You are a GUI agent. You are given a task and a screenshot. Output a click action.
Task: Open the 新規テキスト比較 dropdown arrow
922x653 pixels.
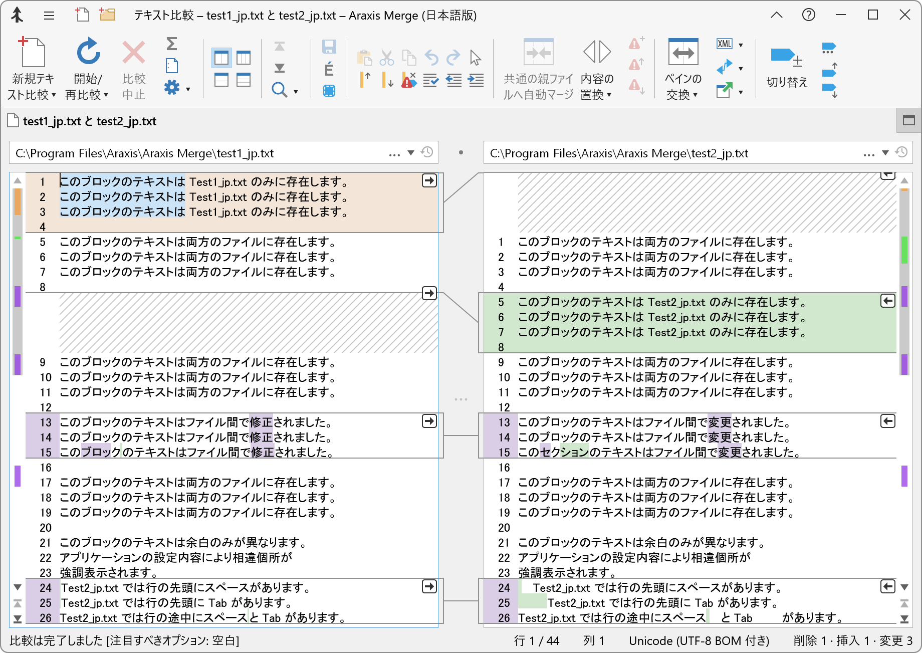coord(55,94)
